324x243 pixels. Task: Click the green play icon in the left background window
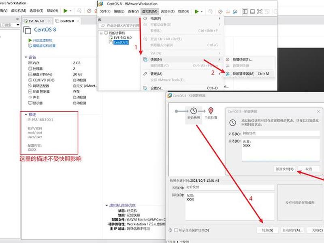pos(66,11)
